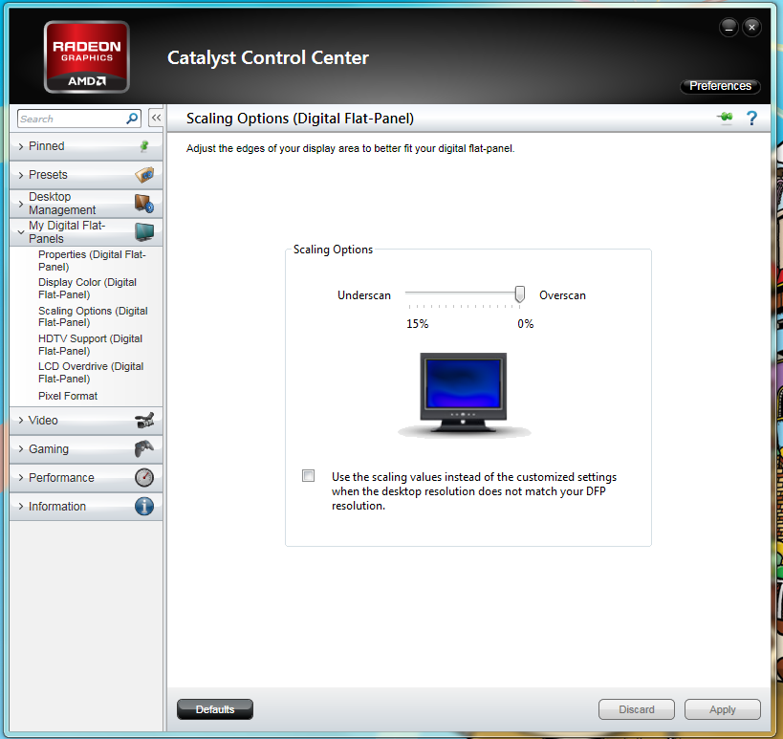783x739 pixels.
Task: Click inside the Search input field
Action: [67, 118]
